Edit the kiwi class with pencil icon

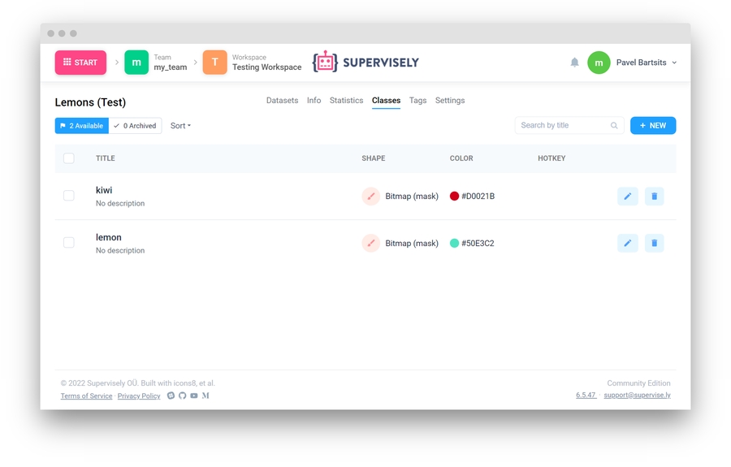[x=627, y=196]
